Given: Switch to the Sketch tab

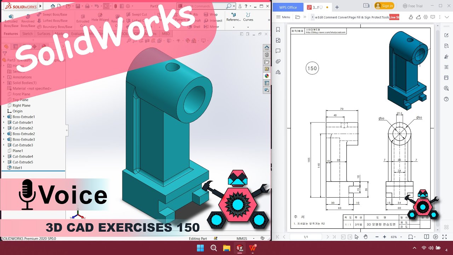Looking at the screenshot, I should click(27, 34).
